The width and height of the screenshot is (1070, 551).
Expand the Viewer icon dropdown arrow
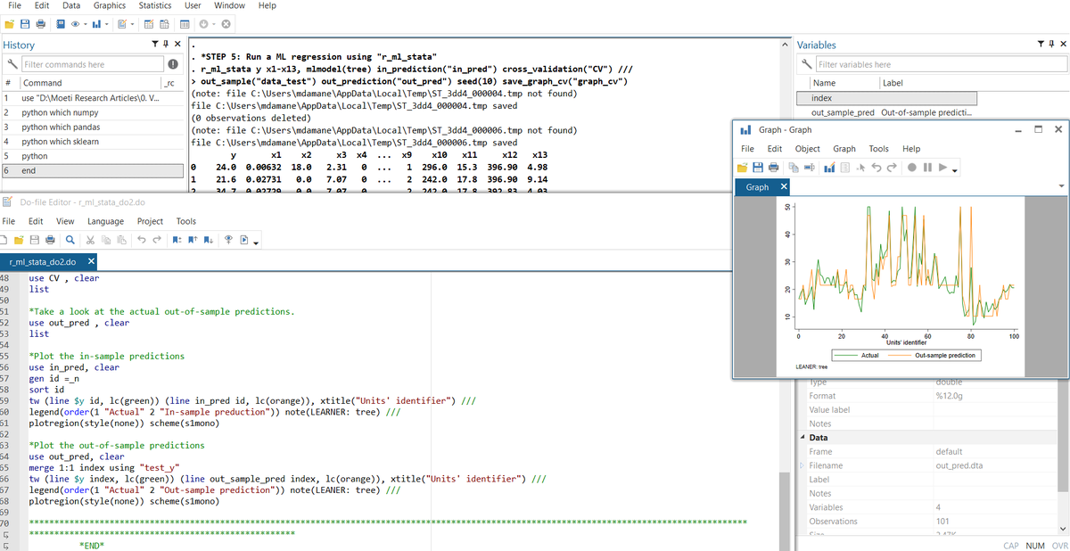point(84,23)
